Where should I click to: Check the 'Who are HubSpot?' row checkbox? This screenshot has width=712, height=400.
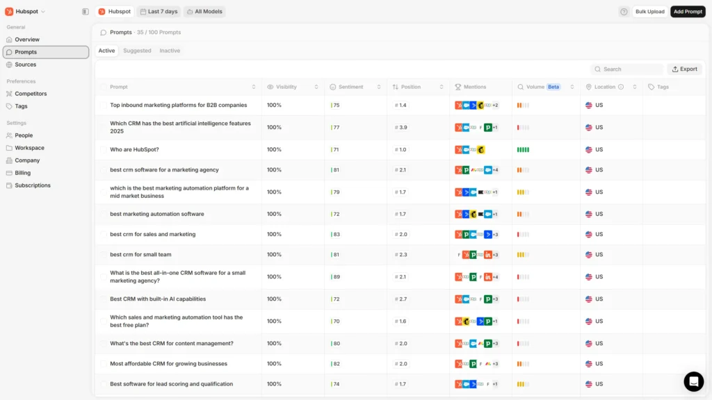pos(104,149)
